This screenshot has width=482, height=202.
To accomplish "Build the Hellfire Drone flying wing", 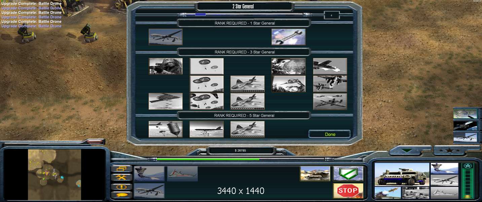I will point(182,174).
